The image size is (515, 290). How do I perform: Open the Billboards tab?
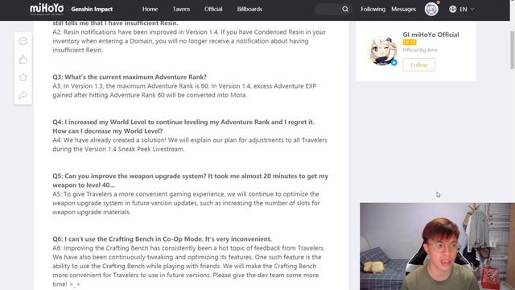tap(249, 9)
